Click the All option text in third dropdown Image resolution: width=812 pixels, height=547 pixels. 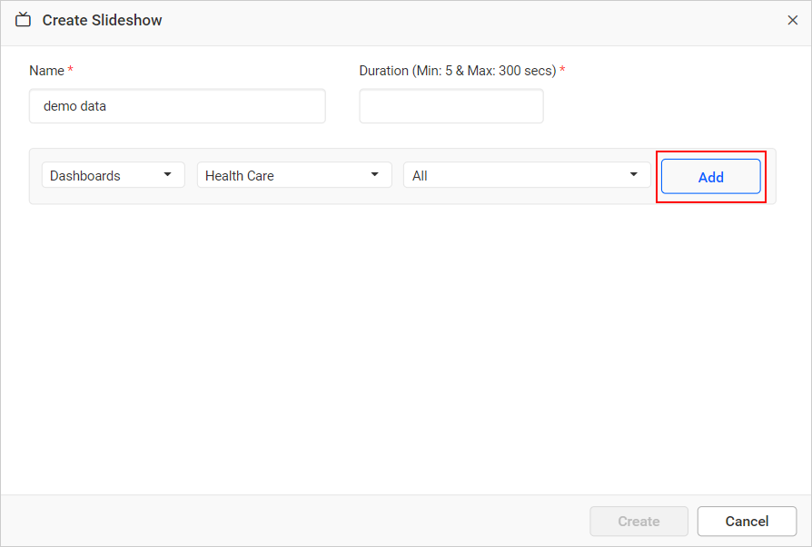tap(421, 174)
